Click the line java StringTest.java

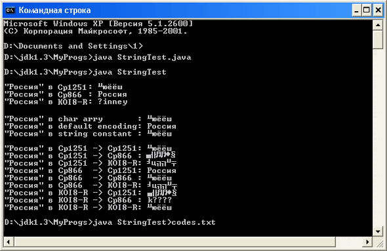coord(98,58)
